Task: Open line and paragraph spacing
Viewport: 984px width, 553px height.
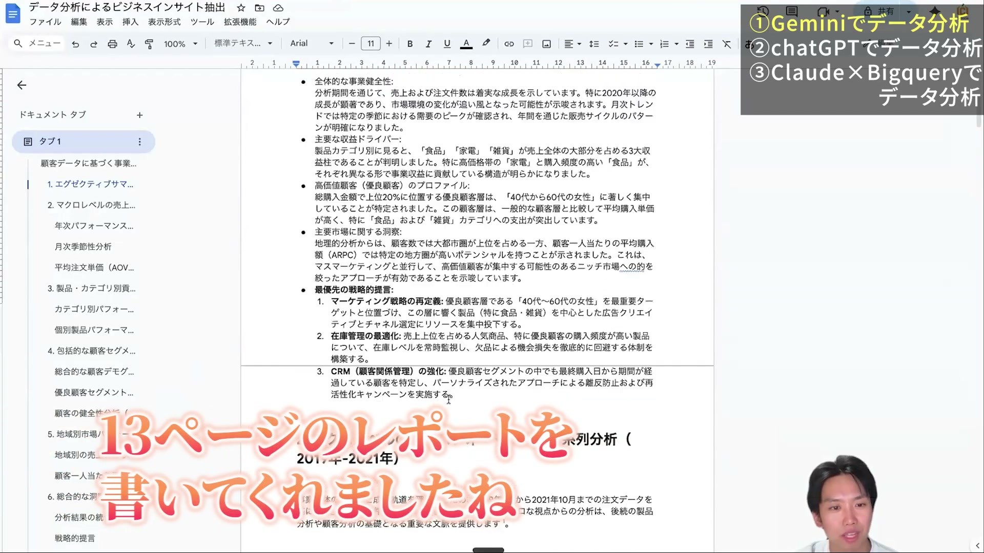Action: [x=594, y=44]
